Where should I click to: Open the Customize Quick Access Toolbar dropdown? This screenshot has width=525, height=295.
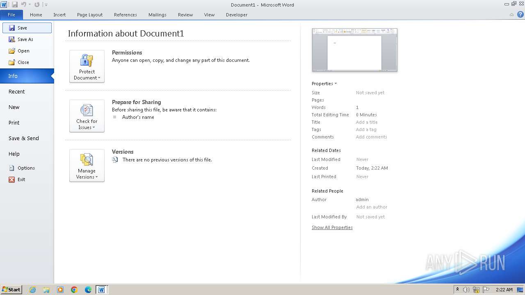point(46,5)
